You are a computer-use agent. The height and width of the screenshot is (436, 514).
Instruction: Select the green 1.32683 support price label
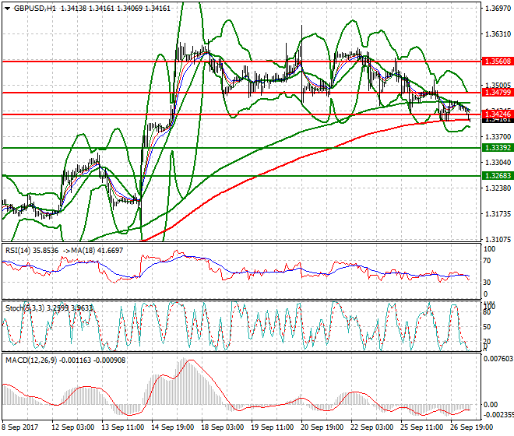coord(498,176)
